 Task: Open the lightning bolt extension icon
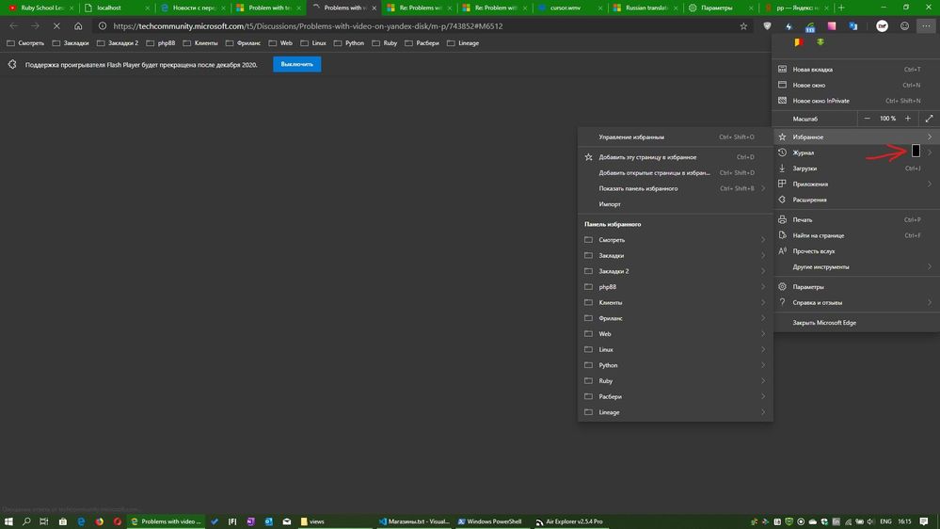tap(789, 26)
